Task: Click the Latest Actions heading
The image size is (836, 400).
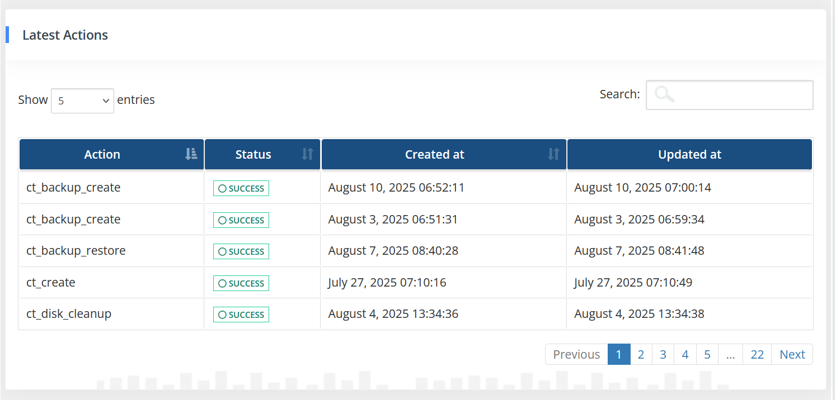Action: [65, 35]
